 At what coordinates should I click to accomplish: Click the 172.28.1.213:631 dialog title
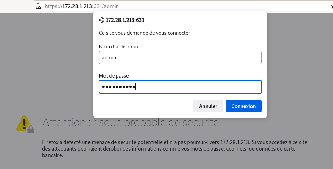click(125, 20)
